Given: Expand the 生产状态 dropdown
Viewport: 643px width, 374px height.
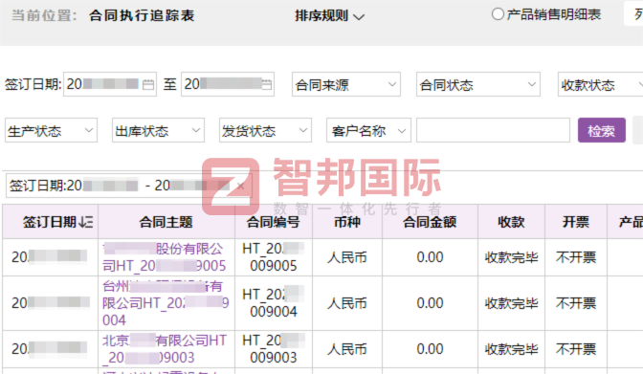Looking at the screenshot, I should [52, 130].
